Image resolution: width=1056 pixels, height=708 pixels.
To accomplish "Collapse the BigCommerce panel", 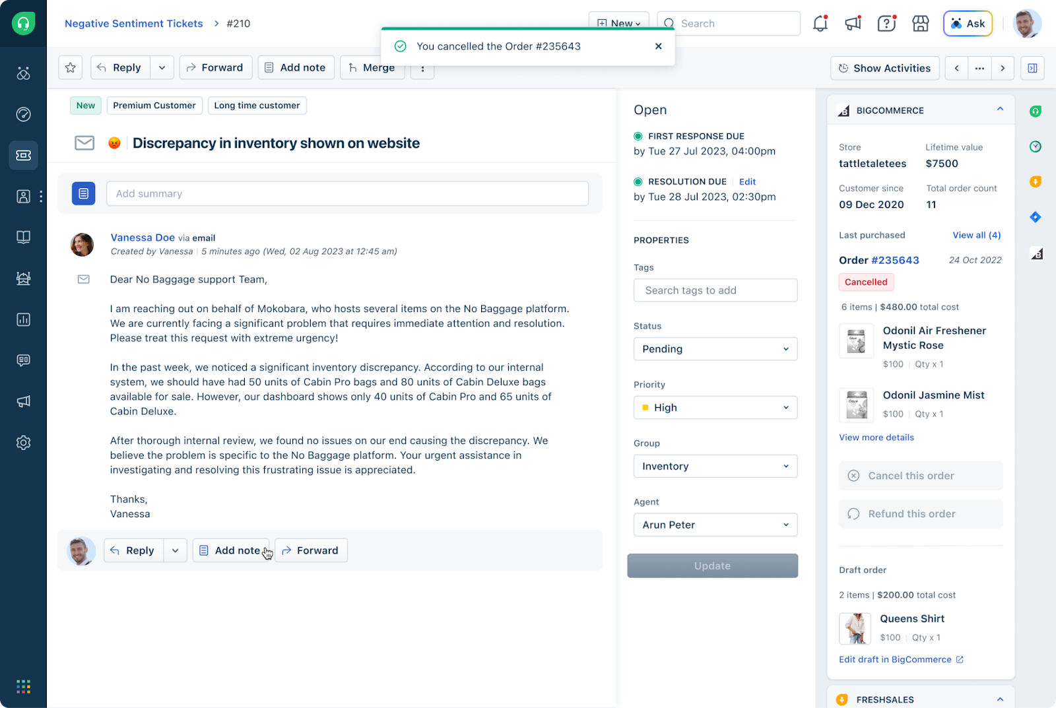I will tap(1000, 110).
